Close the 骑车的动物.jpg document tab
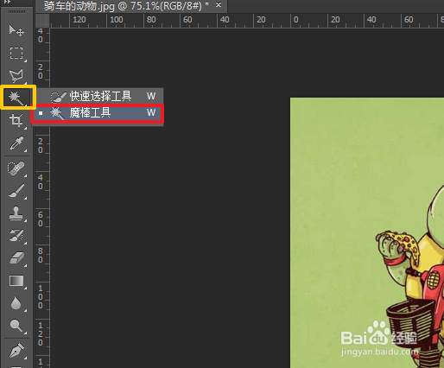Screen dimensions: 444x368 coord(219,5)
